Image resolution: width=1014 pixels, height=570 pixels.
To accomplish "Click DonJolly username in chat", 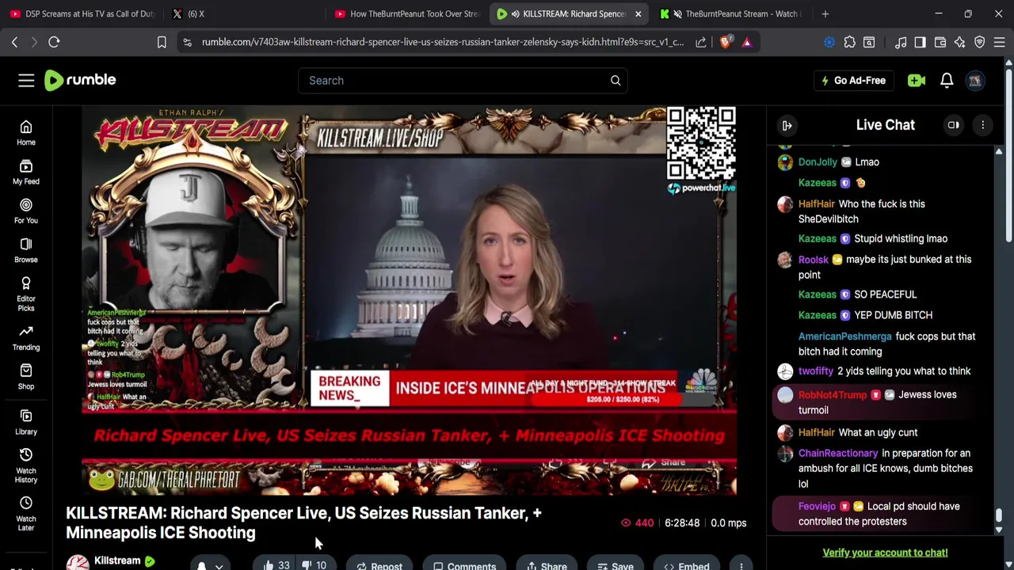I will coord(818,161).
